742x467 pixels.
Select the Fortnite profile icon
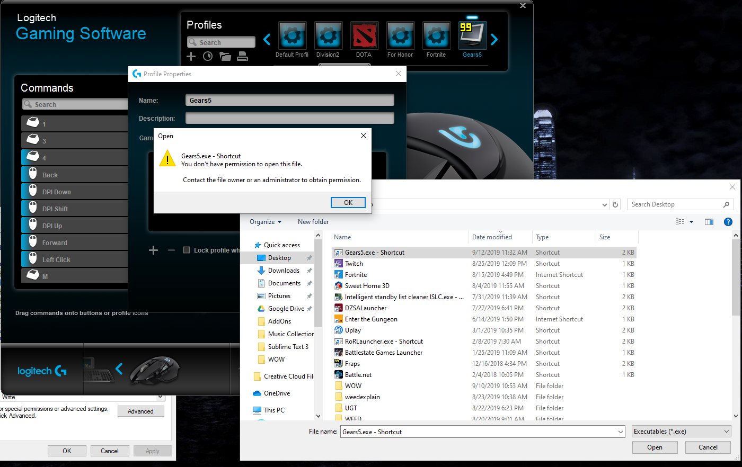pos(437,35)
